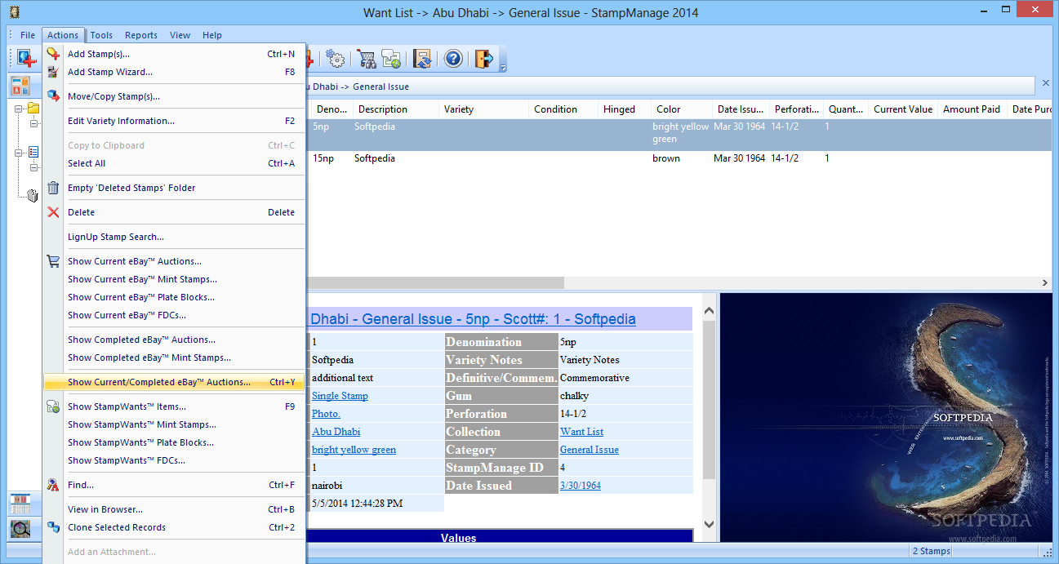Select the collection view icon in sidebar

tap(20, 86)
